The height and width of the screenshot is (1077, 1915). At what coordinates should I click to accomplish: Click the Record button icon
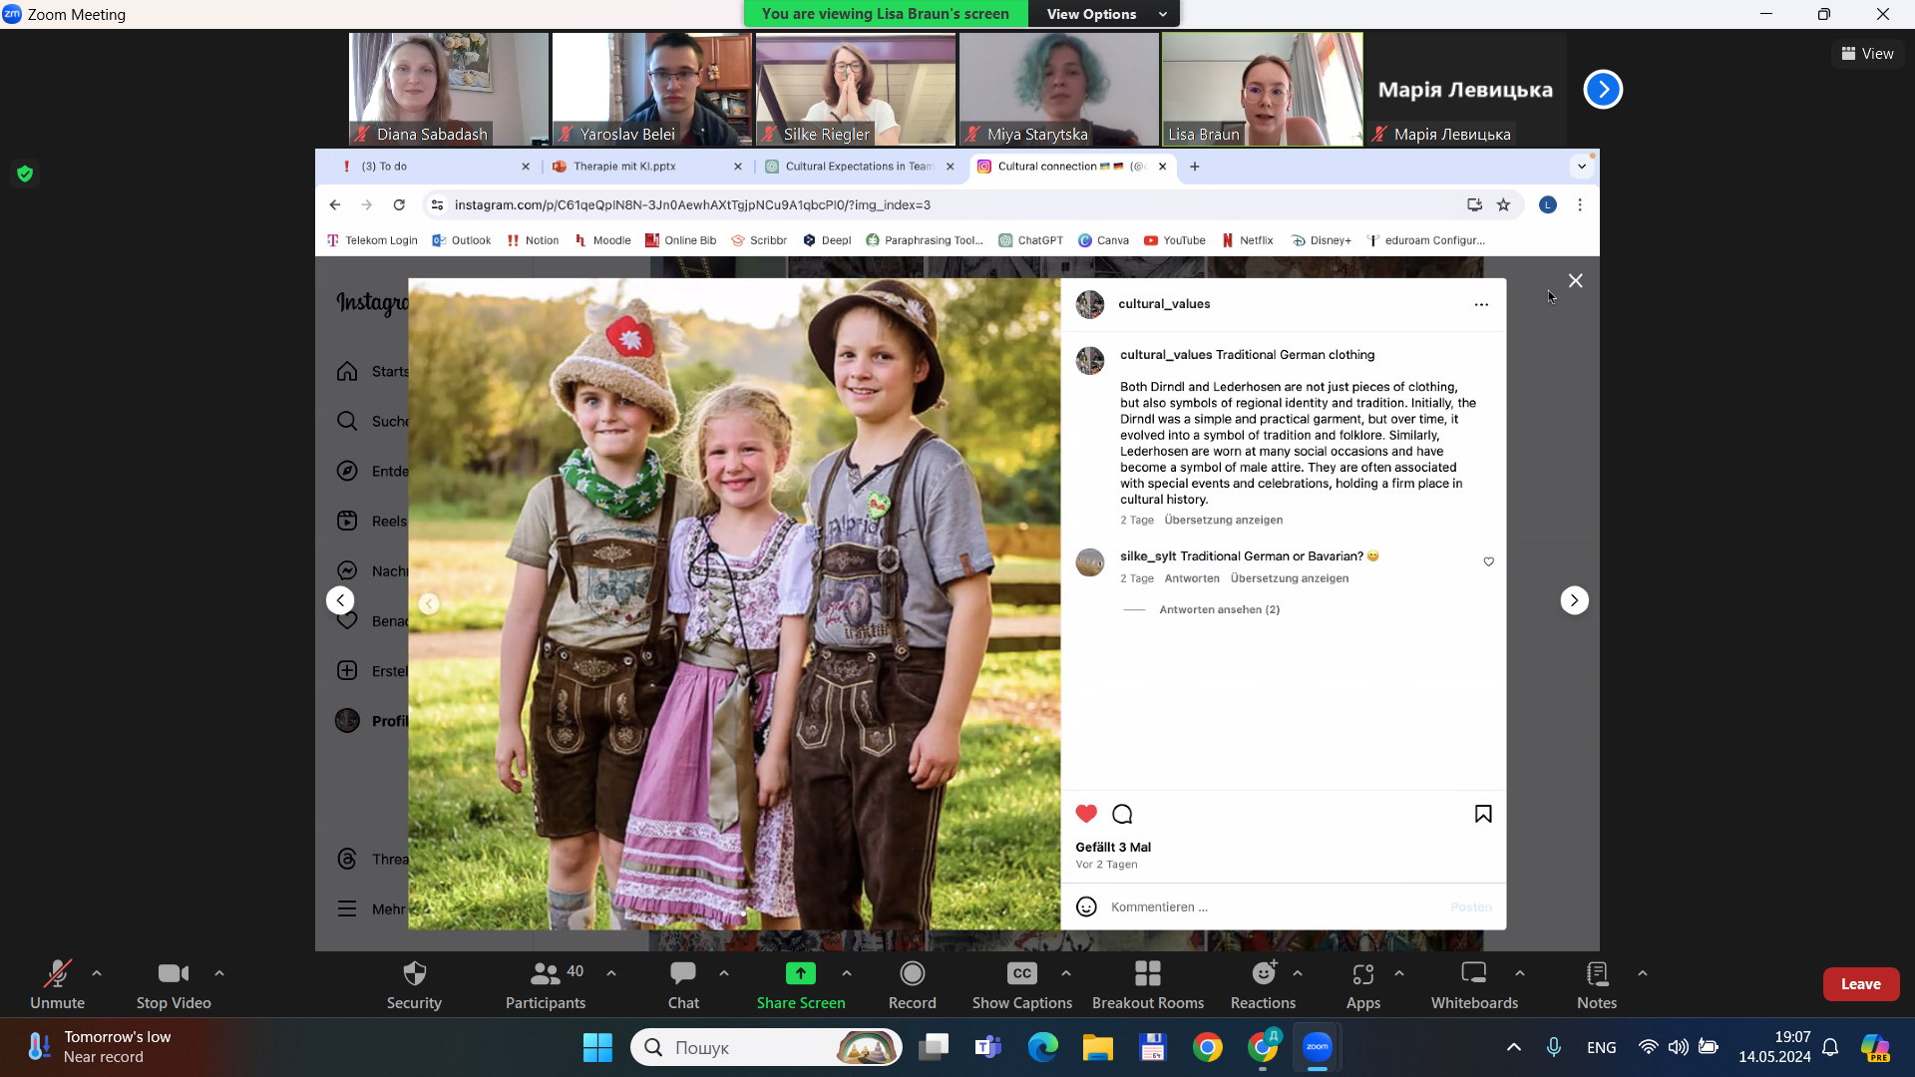912,973
